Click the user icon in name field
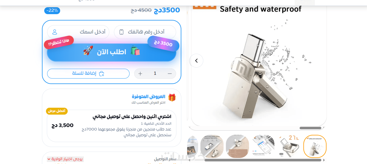 (55, 32)
